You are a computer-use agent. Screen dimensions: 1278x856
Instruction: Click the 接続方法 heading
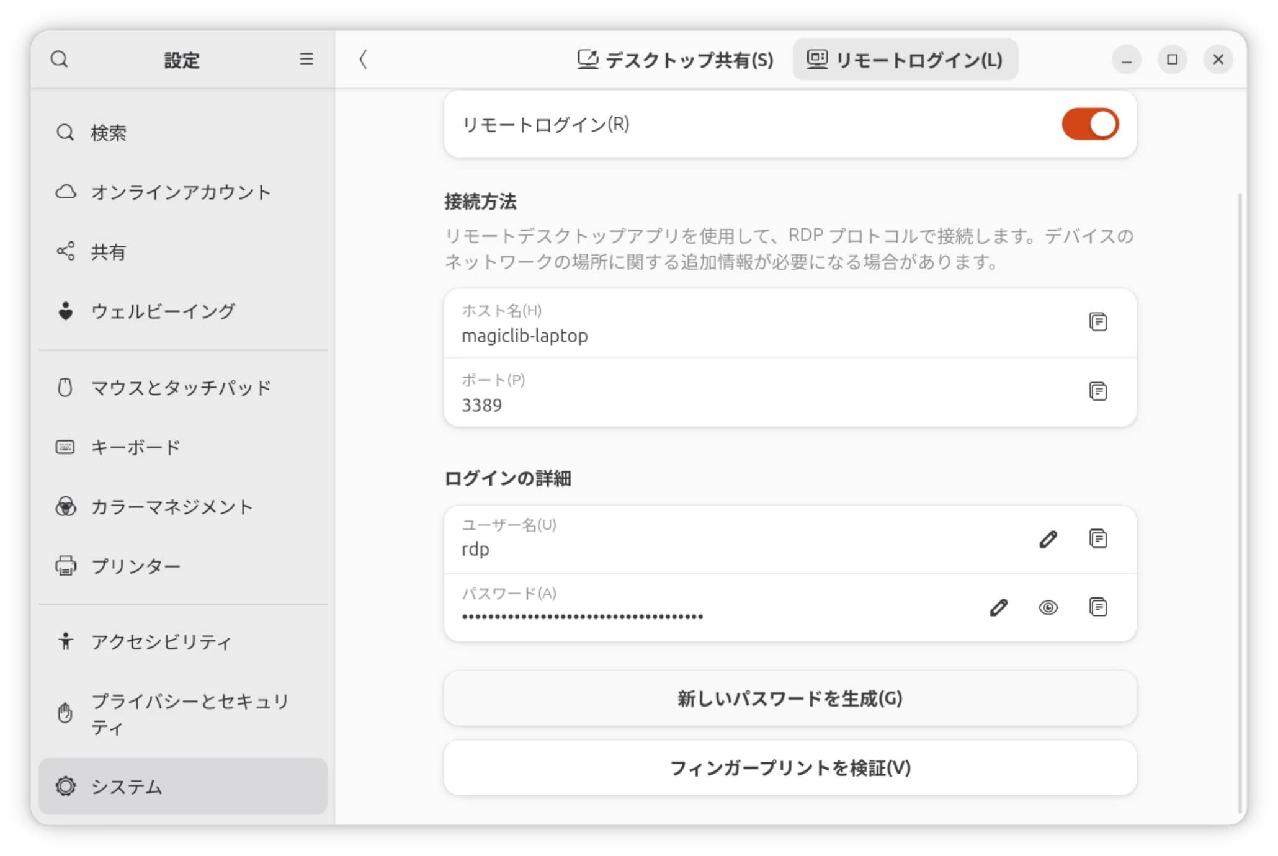[480, 202]
